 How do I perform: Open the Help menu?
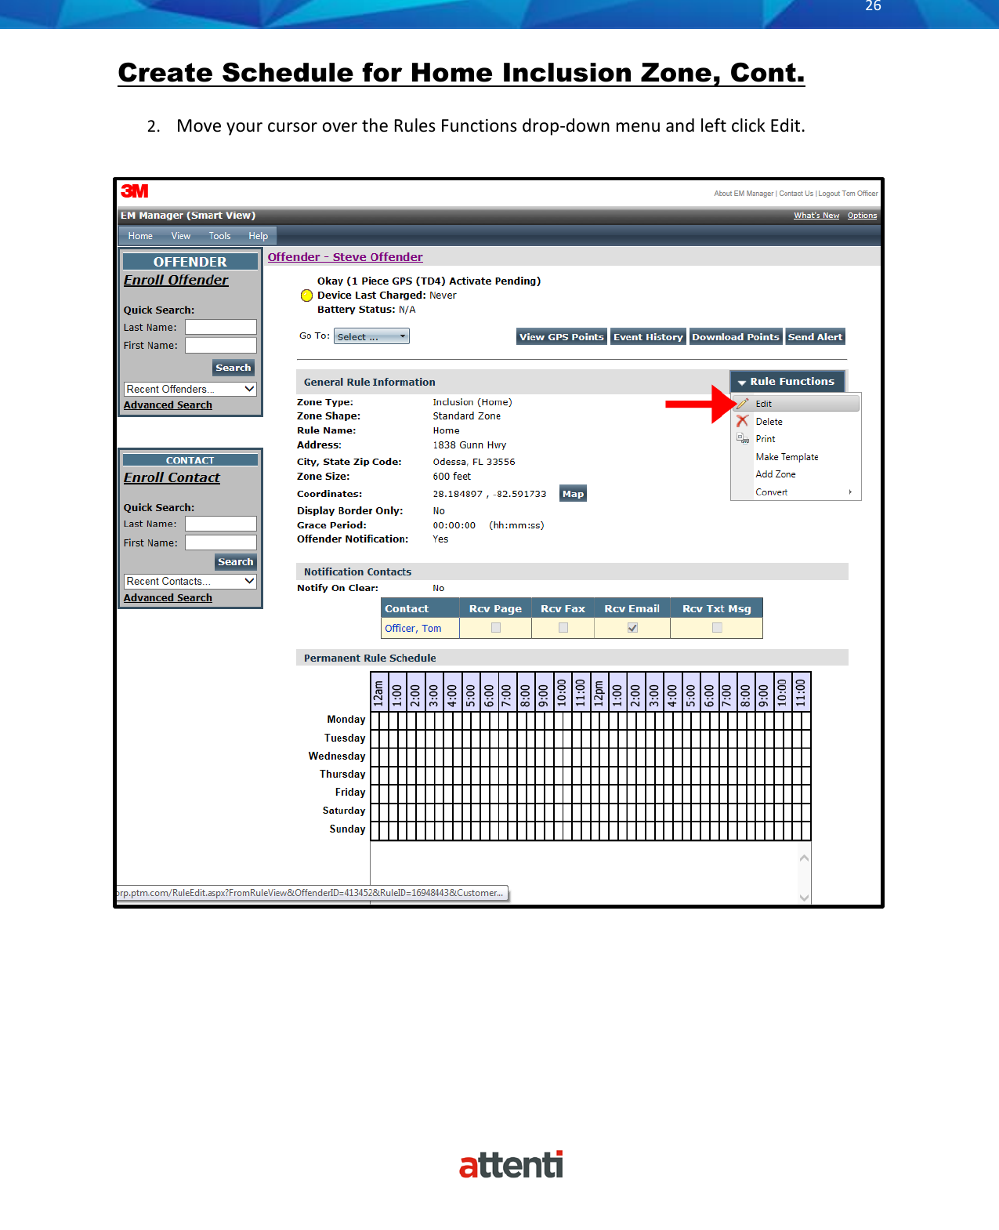258,236
